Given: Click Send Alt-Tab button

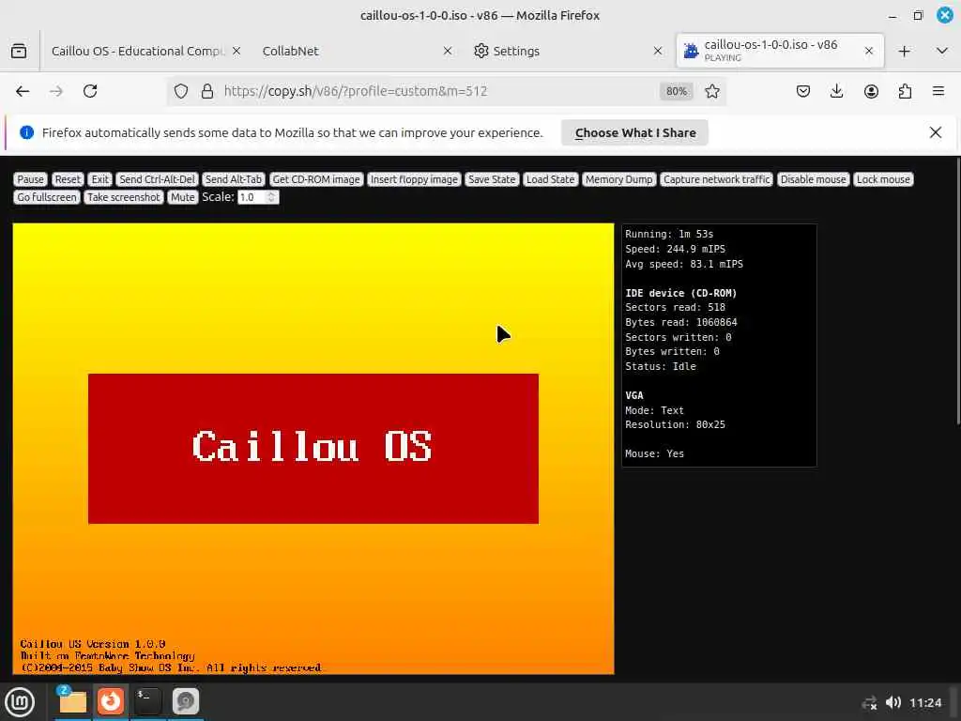Looking at the screenshot, I should coord(233,179).
